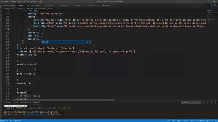218x122 pixels.
Task: Open changes compare icon in editor toolbar
Action: pos(207,5)
